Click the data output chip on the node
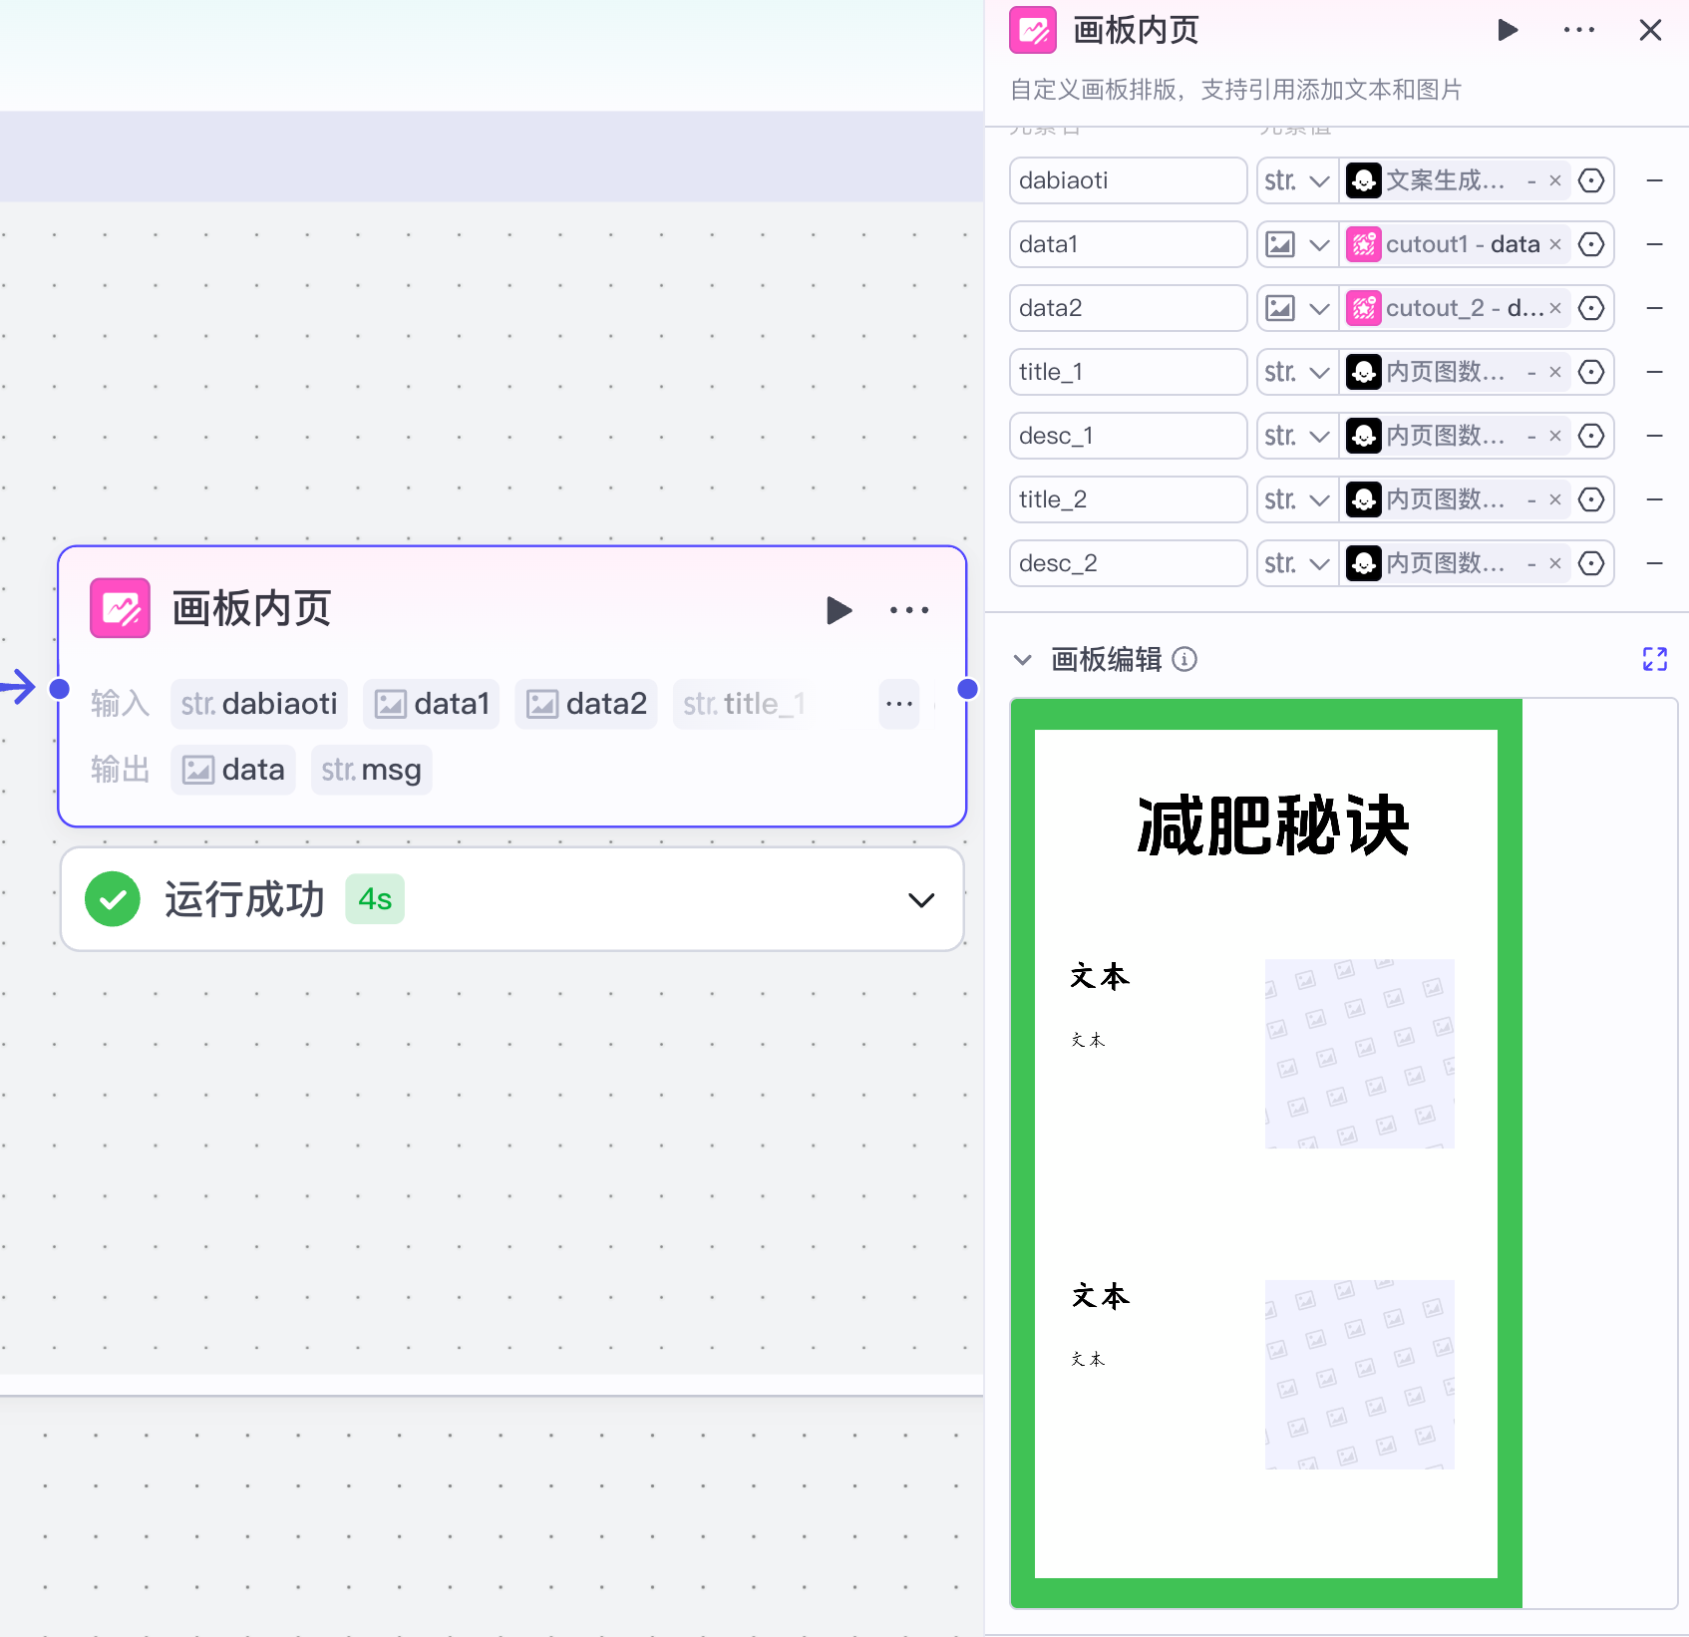 coord(232,770)
